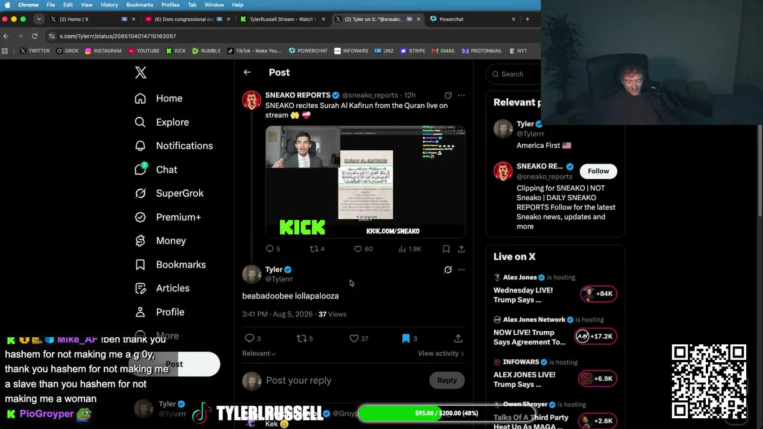The height and width of the screenshot is (429, 763).
Task: Open Chat in the X sidebar
Action: [x=156, y=170]
